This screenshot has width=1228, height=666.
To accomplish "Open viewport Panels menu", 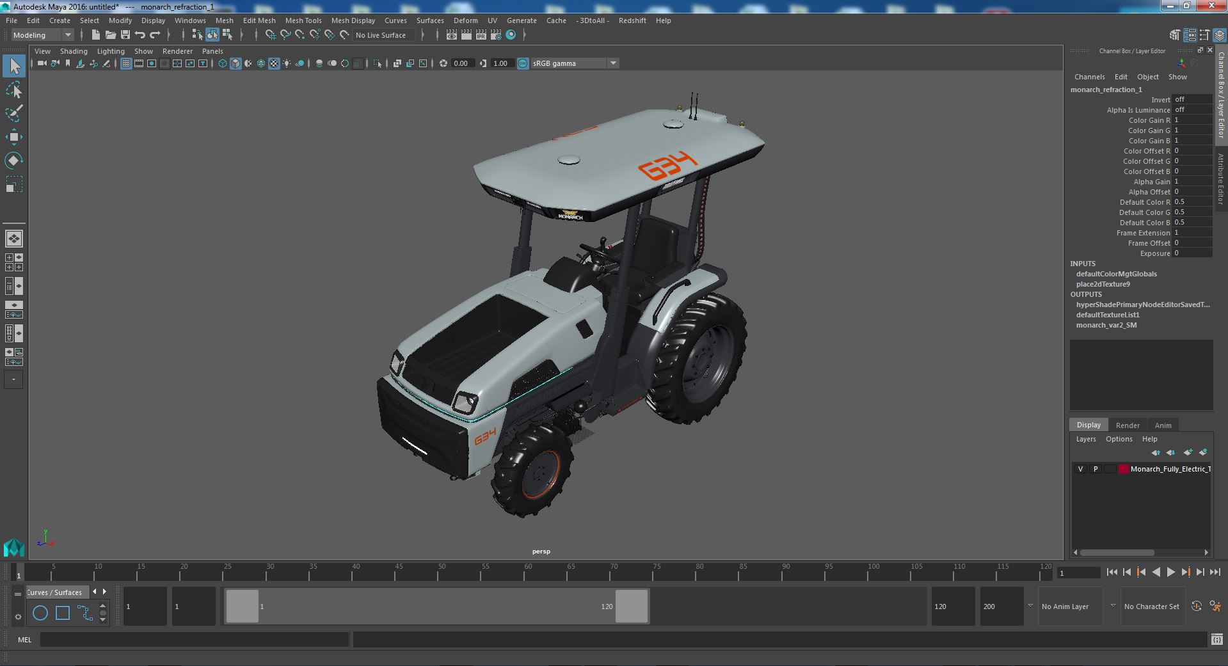I will pyautogui.click(x=212, y=51).
